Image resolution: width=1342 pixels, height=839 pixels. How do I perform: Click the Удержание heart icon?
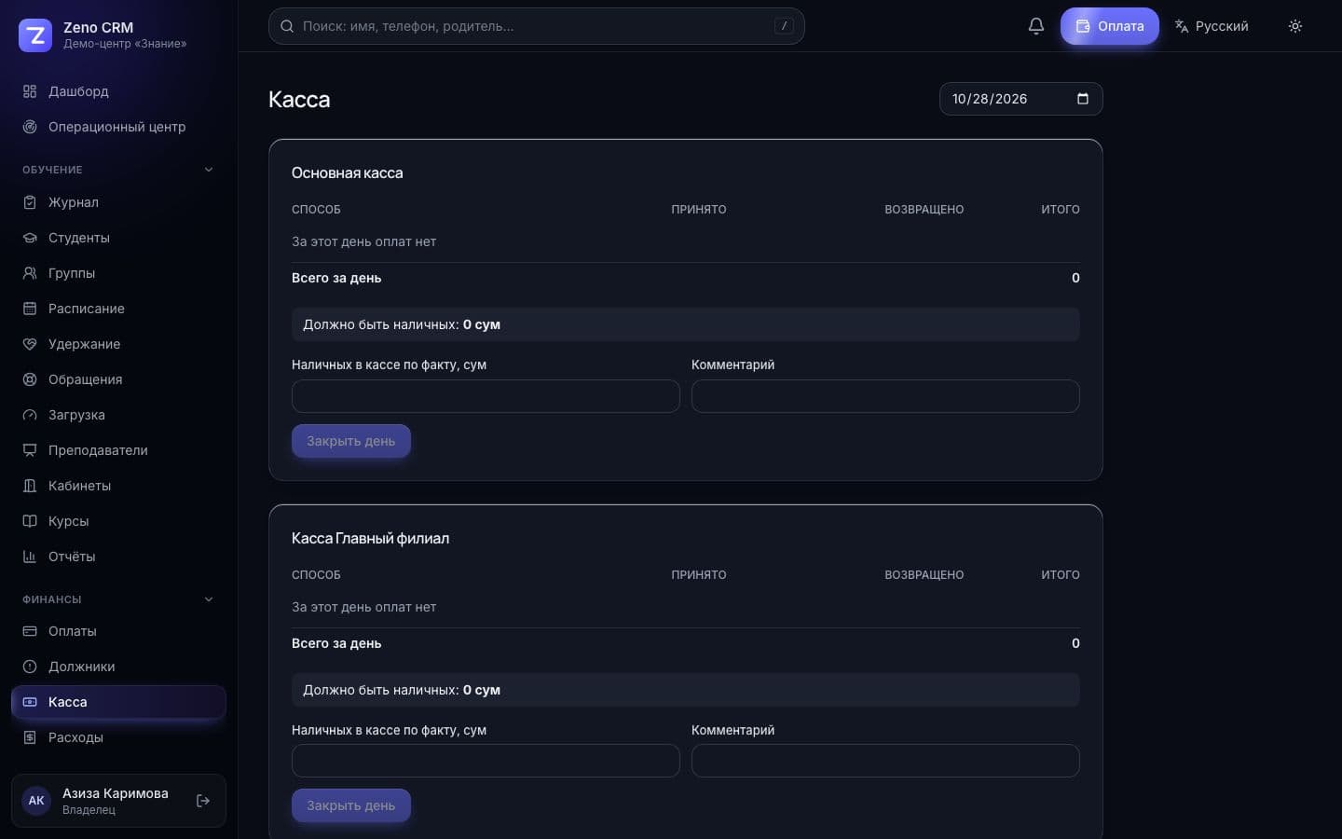pyautogui.click(x=30, y=344)
